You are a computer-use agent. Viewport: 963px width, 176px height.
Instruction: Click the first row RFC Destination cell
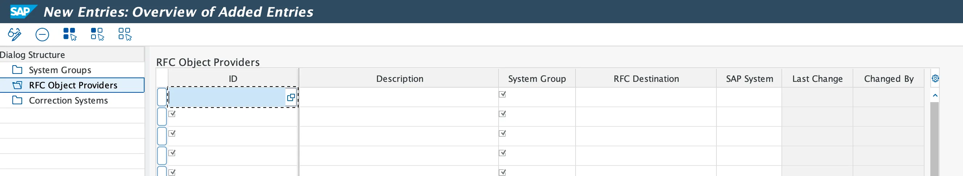646,97
